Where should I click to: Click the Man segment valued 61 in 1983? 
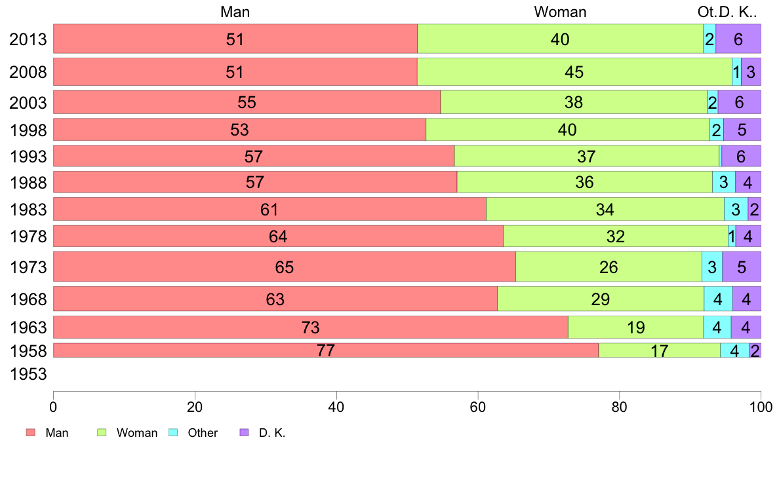270,210
